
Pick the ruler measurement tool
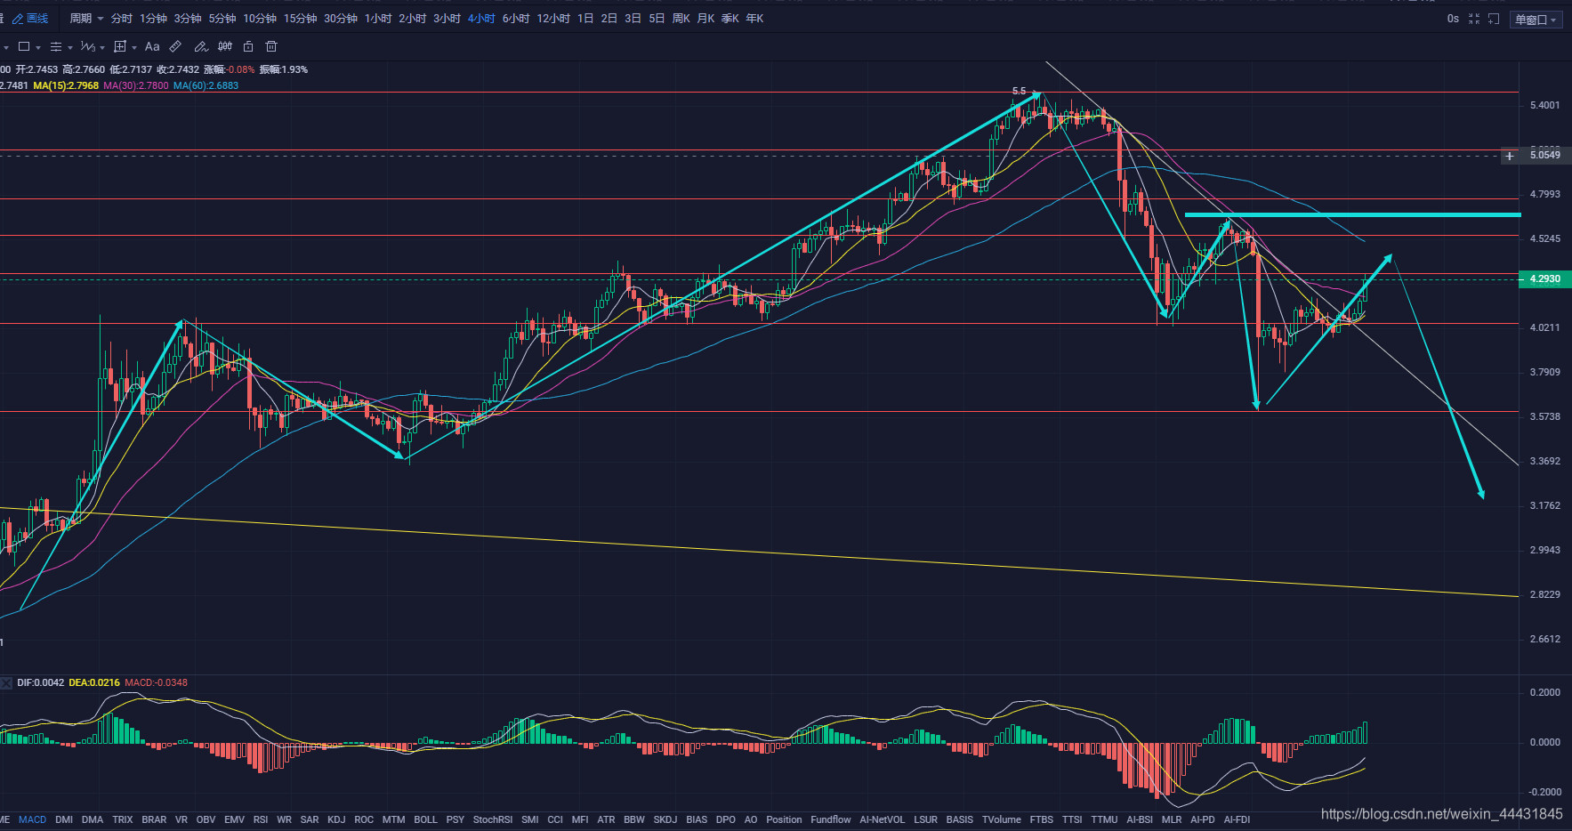point(176,46)
